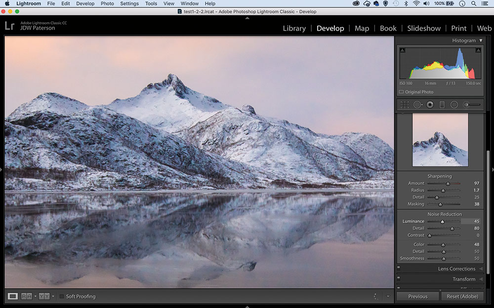Viewport: 494px width, 308px height.
Task: Open Spotlight search magnifier
Action: tap(474, 3)
